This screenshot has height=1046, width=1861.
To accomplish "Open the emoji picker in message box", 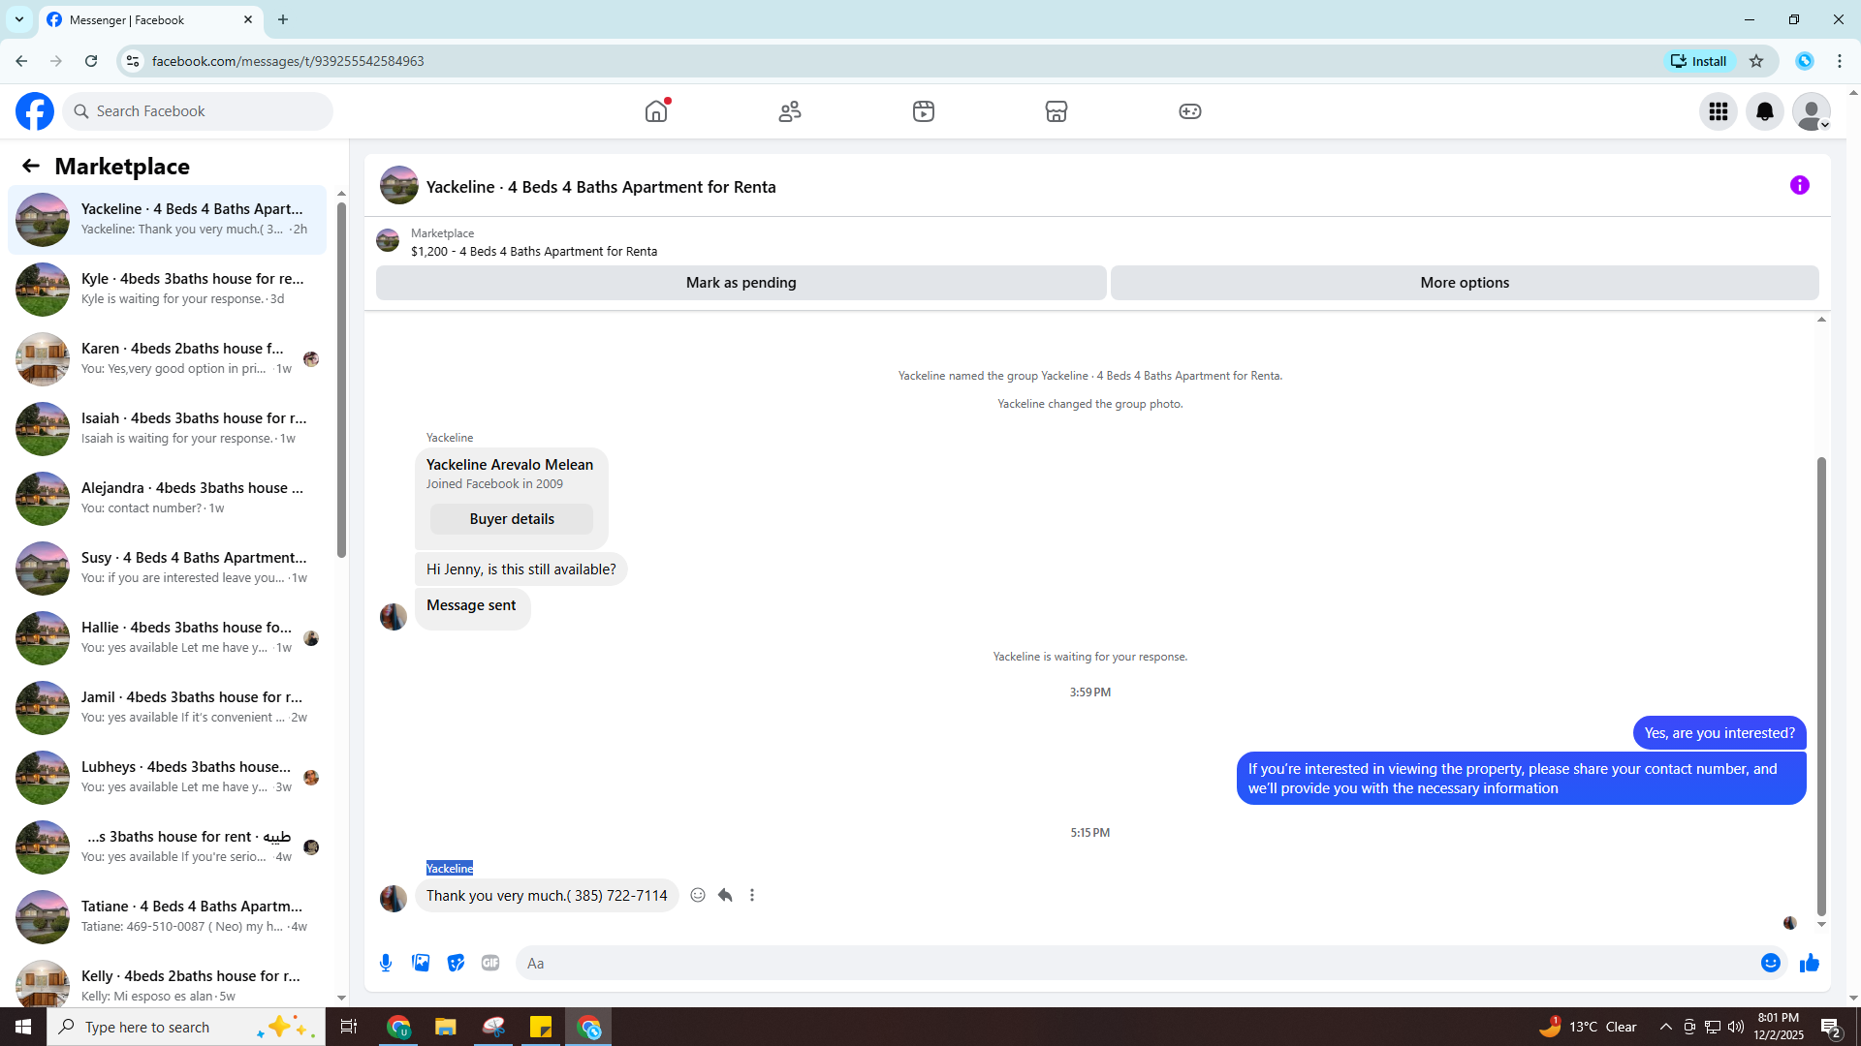I will pyautogui.click(x=1770, y=963).
